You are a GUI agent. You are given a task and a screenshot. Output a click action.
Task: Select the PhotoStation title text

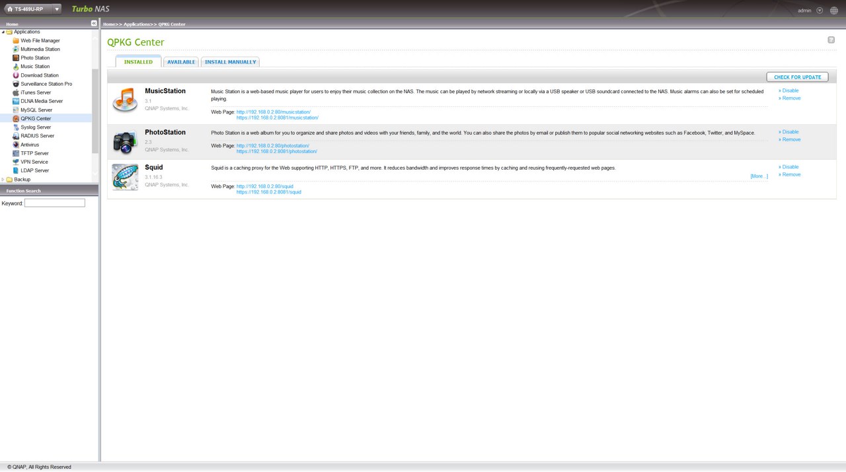165,132
